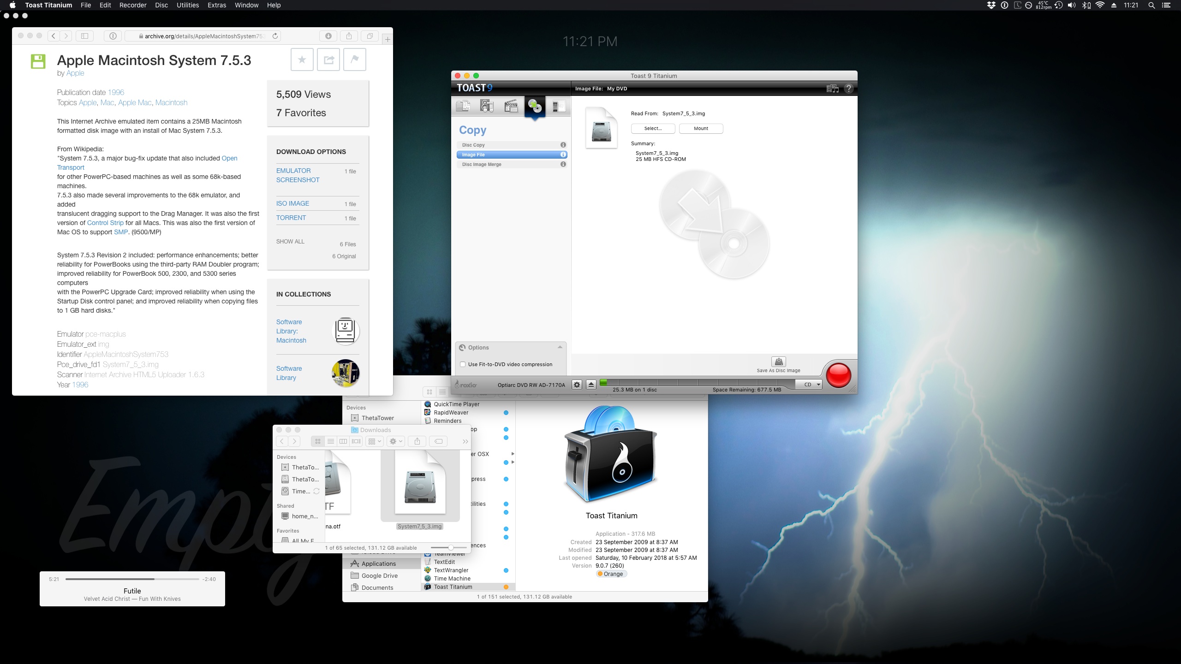1181x664 pixels.
Task: Open recorder settings gear in Toast
Action: coord(577,385)
